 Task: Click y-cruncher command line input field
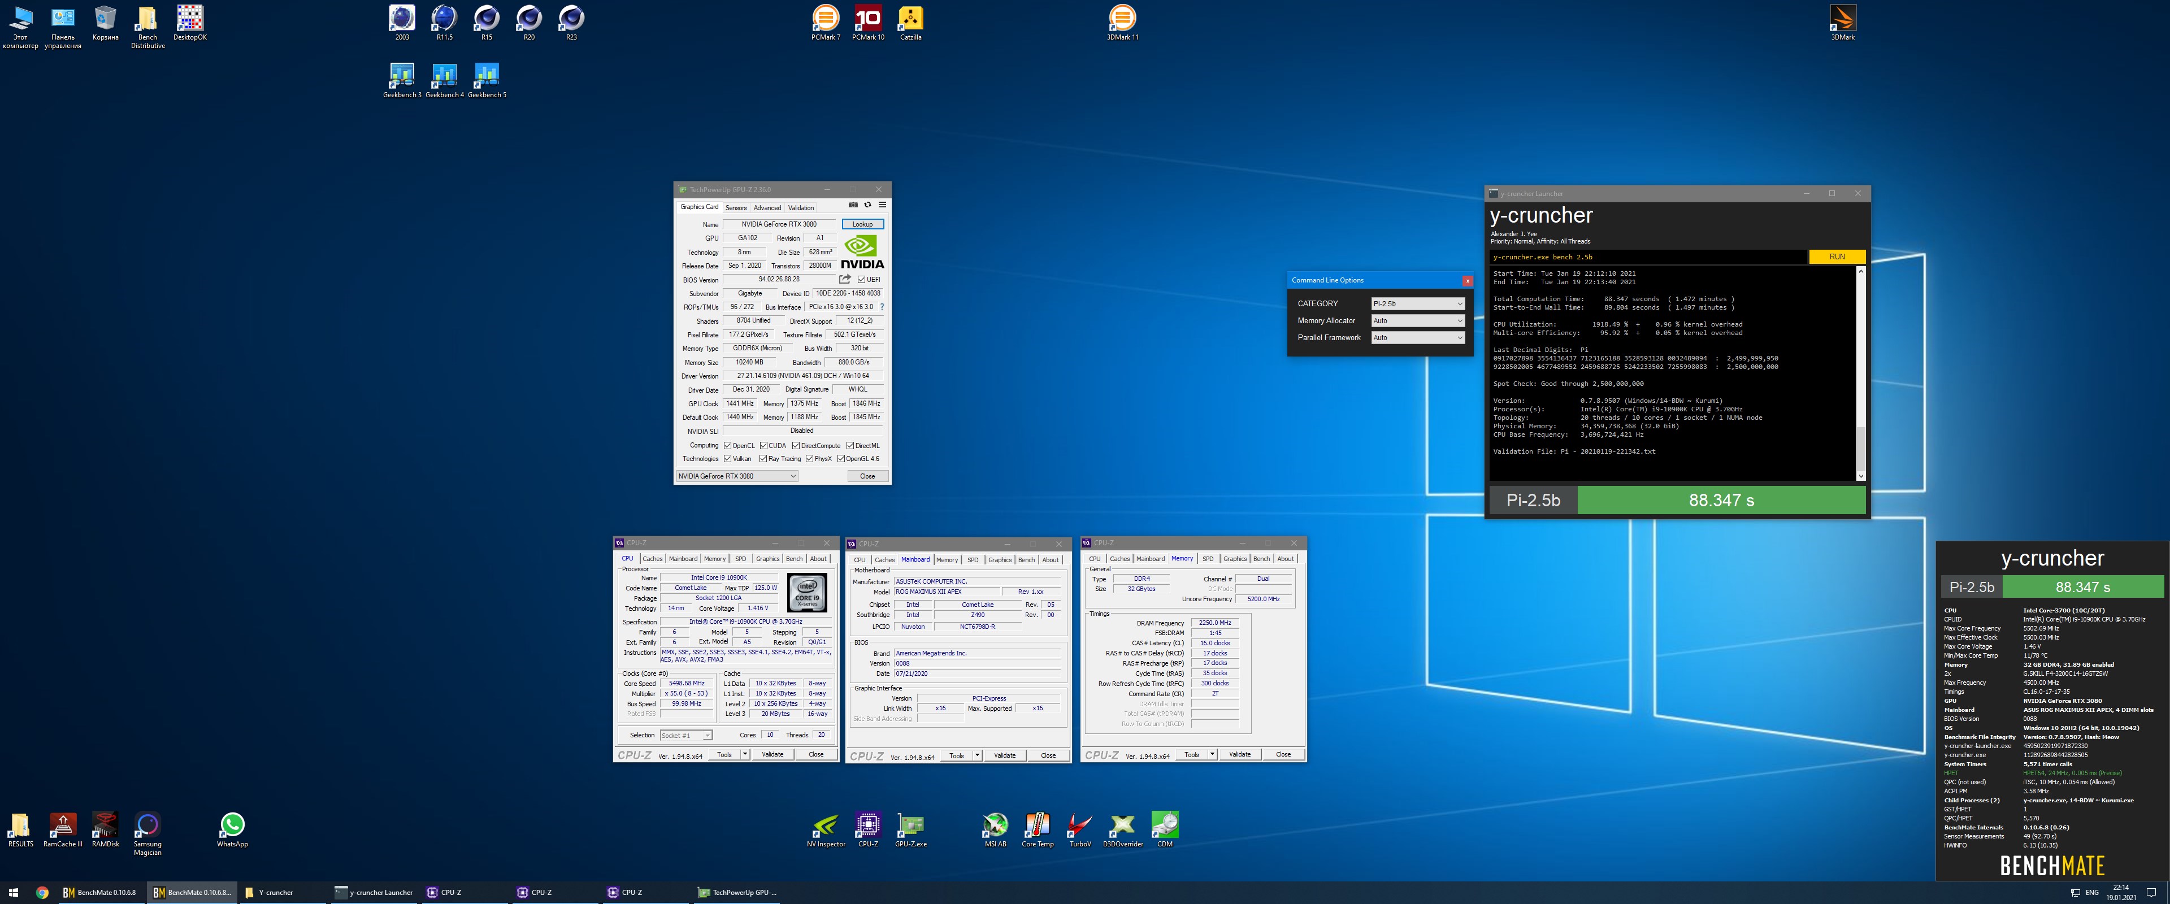[1648, 257]
